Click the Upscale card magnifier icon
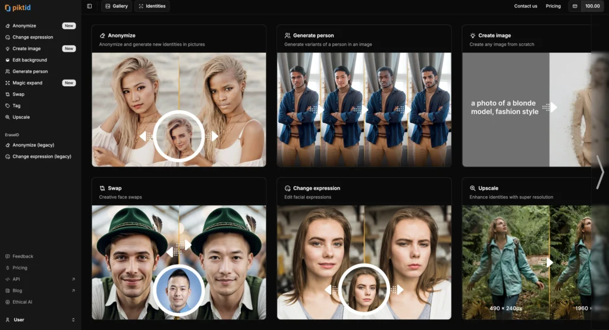 pyautogui.click(x=473, y=188)
